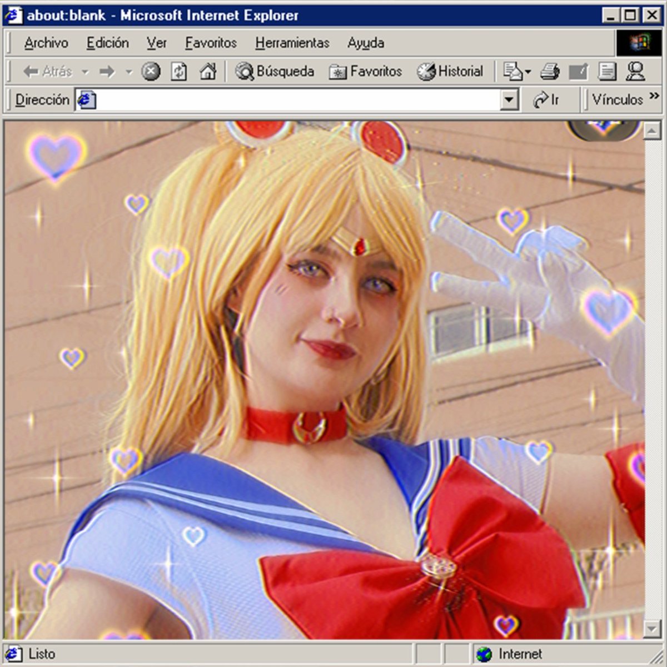This screenshot has width=667, height=667.
Task: Expand the Vínculos chevron overflow
Action: point(654,96)
